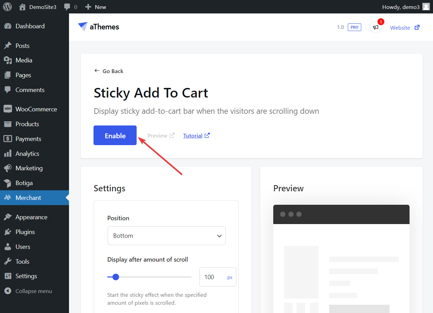Click the Pages icon in sidebar
Viewport: 433px width, 313px height.
(x=8, y=75)
